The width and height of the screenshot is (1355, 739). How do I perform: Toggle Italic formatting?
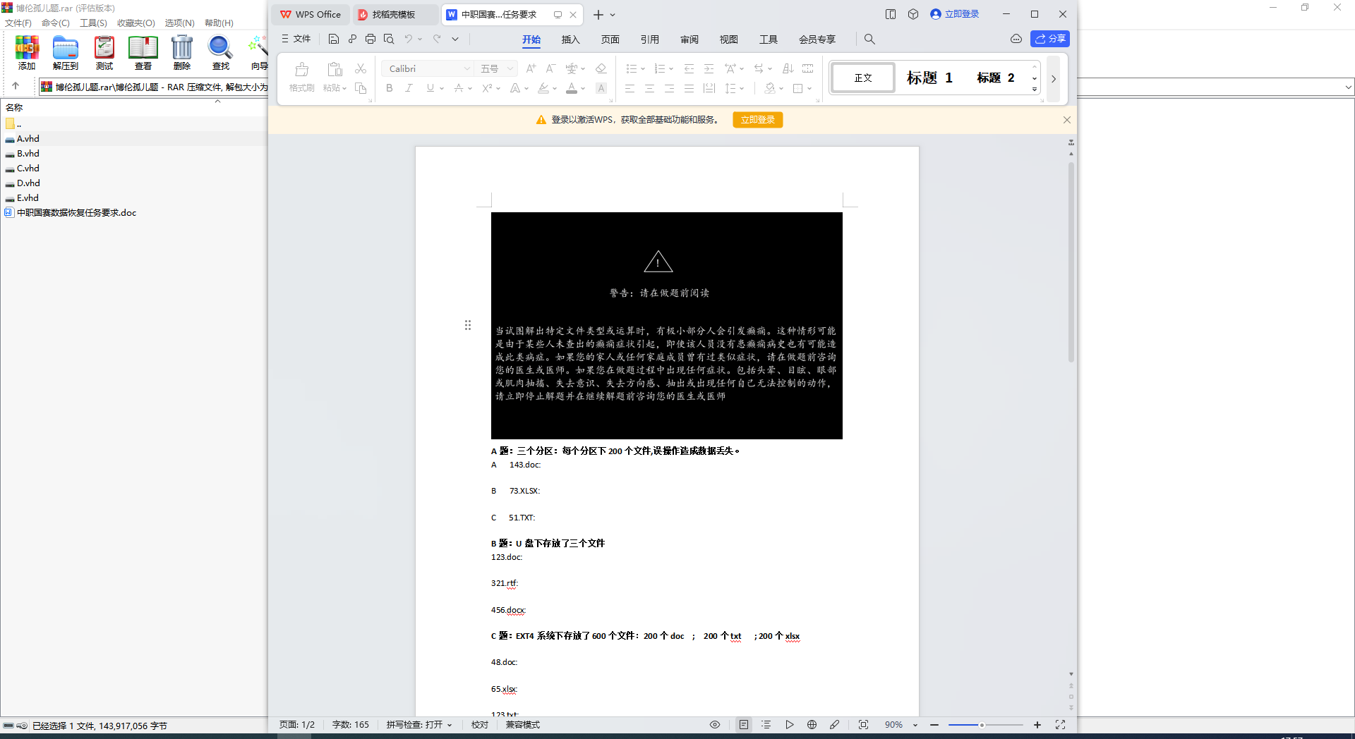409,88
